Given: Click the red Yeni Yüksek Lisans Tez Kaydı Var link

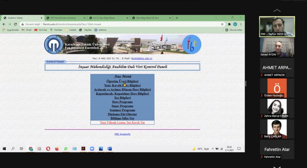Looking at the screenshot, I should 122,122.
